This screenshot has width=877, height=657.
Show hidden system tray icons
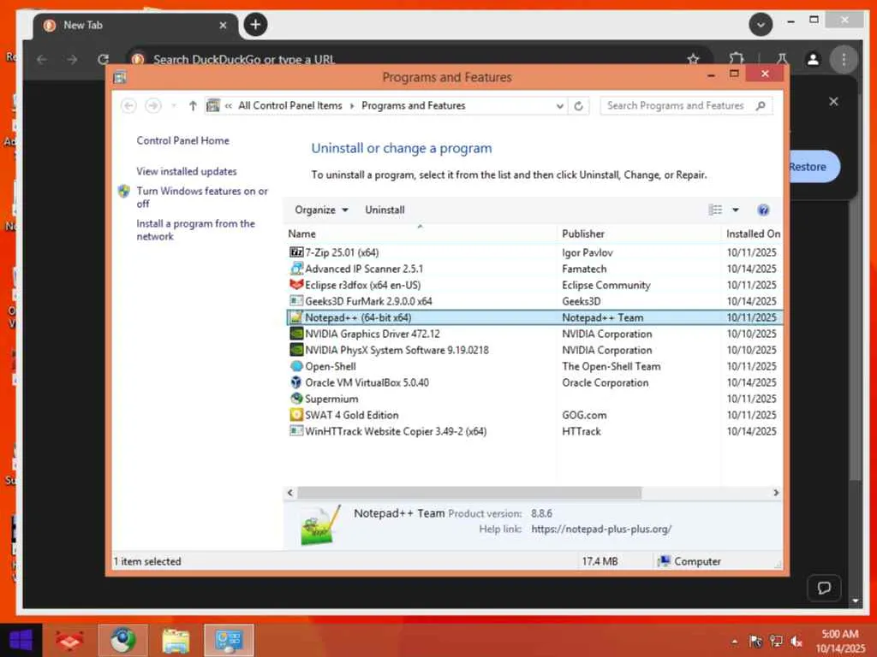click(x=734, y=642)
